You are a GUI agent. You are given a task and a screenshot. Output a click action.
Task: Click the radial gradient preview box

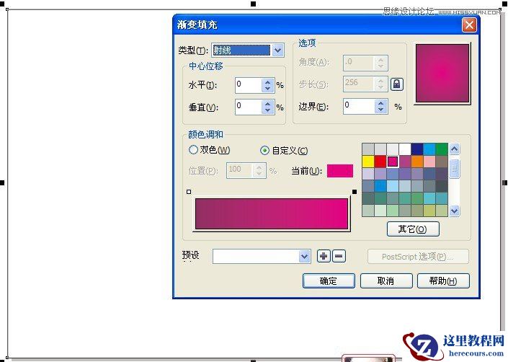tap(442, 73)
